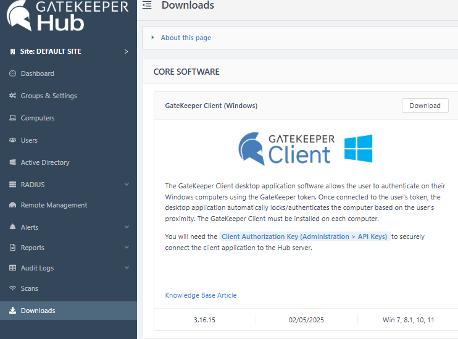
Task: Click the GateKeeper Client logo graphic
Action: pyautogui.click(x=286, y=149)
